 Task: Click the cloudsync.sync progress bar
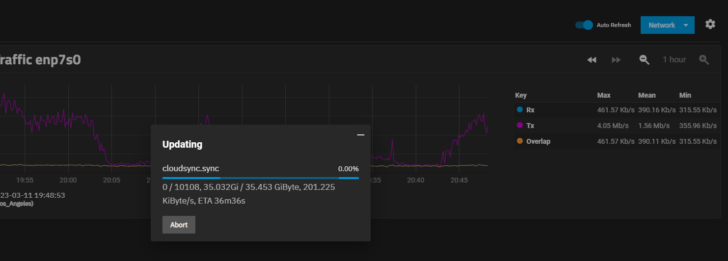tap(261, 178)
